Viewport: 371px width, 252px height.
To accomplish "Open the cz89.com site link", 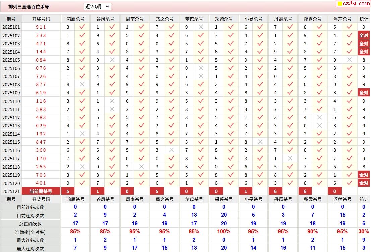I will click(354, 4).
